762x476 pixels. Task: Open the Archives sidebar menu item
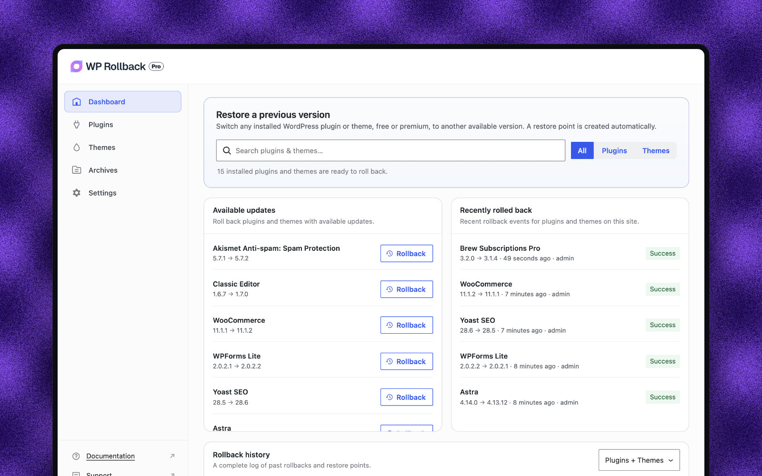123,170
